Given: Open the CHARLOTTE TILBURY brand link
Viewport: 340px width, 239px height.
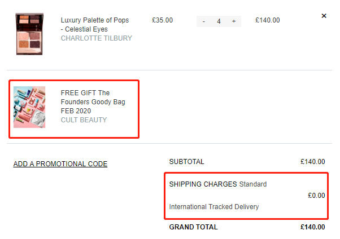Looking at the screenshot, I should [96, 38].
